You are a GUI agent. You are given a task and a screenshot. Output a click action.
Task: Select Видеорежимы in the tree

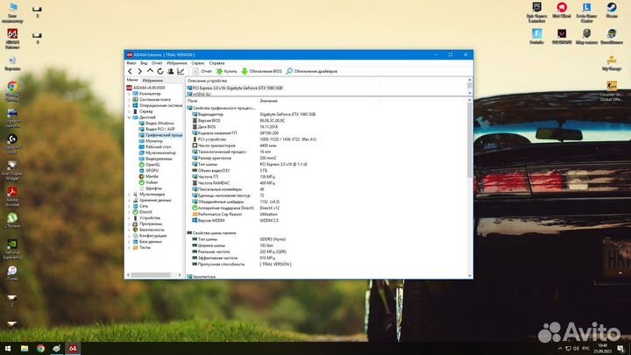[x=155, y=159]
